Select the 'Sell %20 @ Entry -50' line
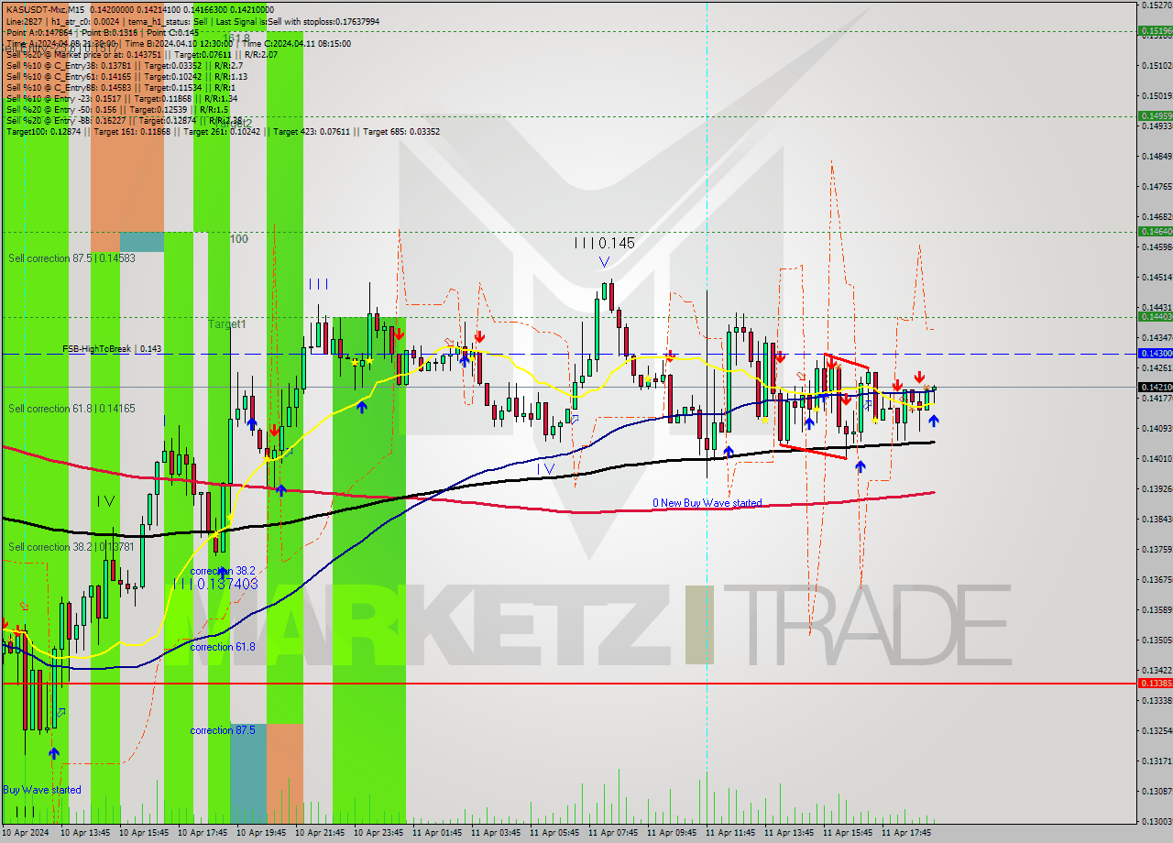The image size is (1173, 843). (116, 109)
